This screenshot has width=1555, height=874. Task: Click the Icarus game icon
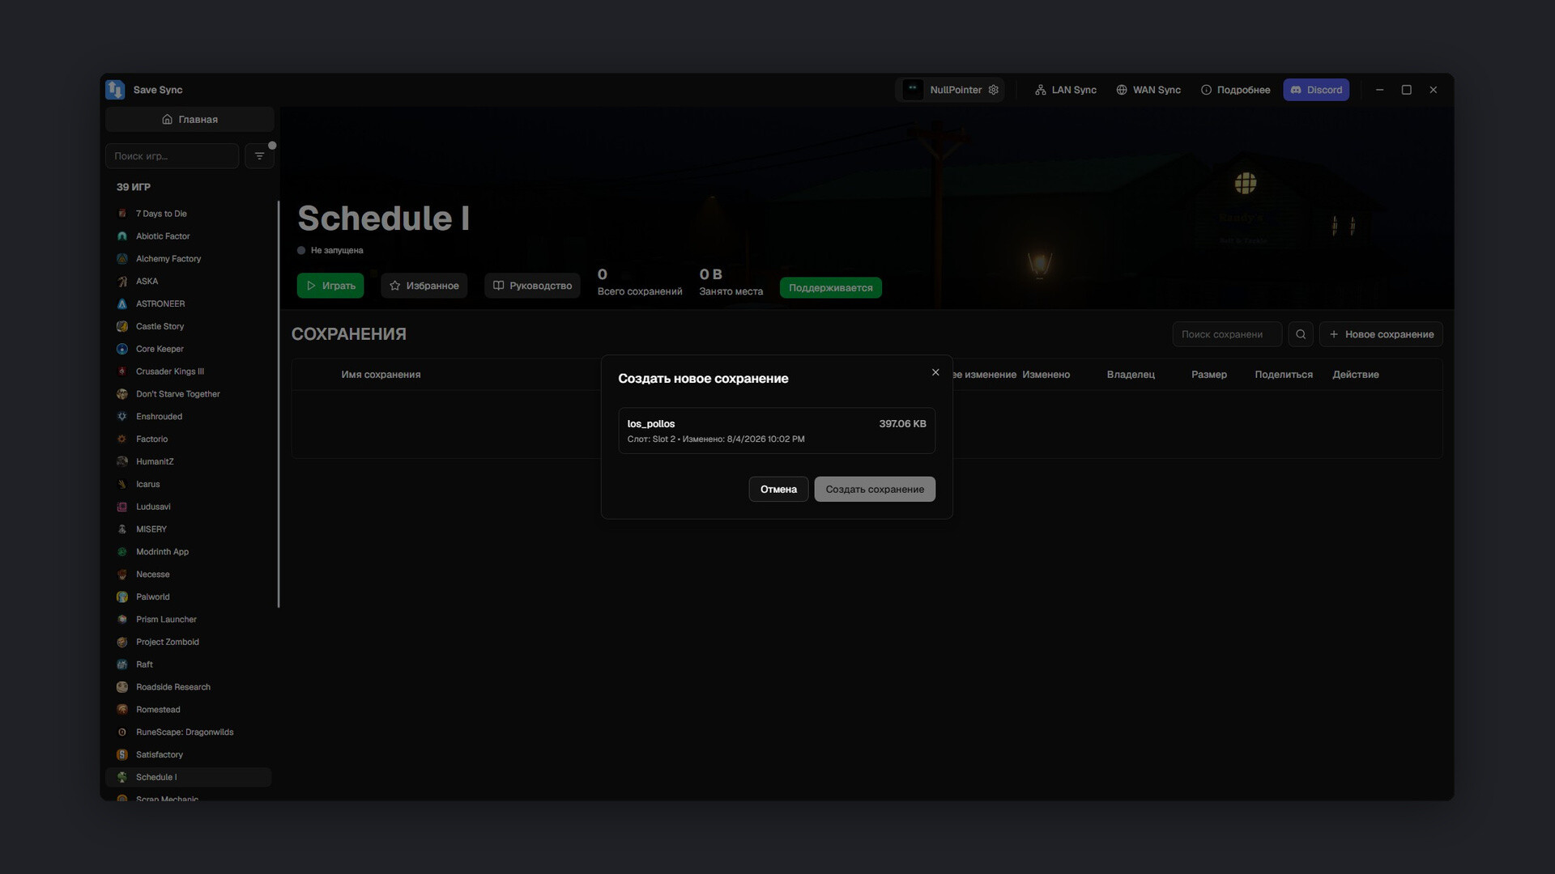122,484
